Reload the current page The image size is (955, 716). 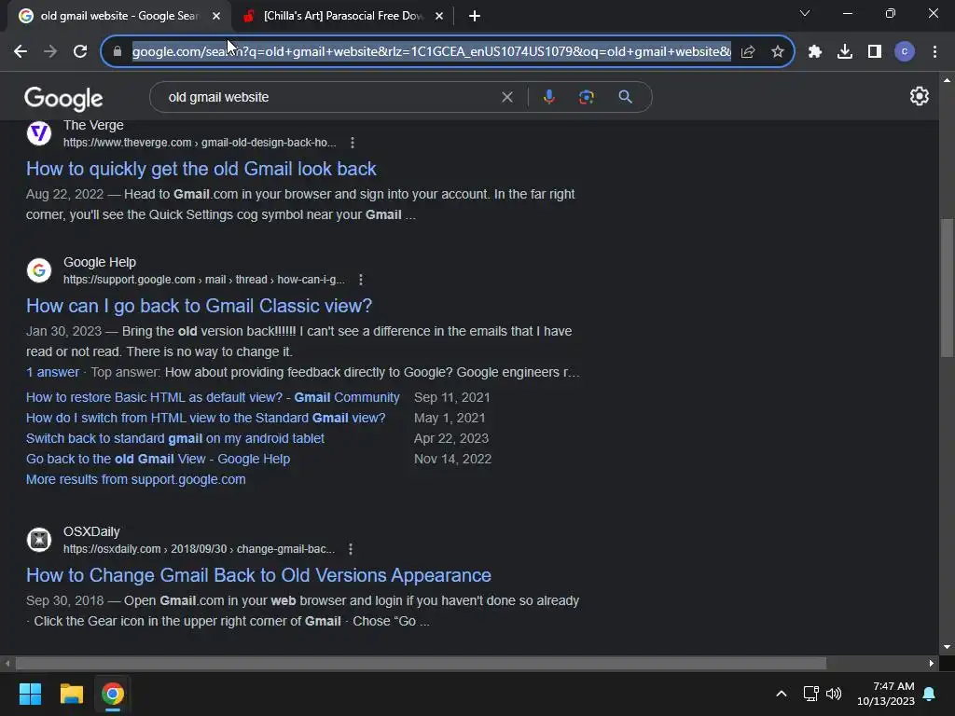coord(80,52)
